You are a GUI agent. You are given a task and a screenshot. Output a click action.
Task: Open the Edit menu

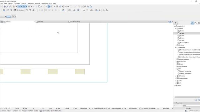coord(1,3)
